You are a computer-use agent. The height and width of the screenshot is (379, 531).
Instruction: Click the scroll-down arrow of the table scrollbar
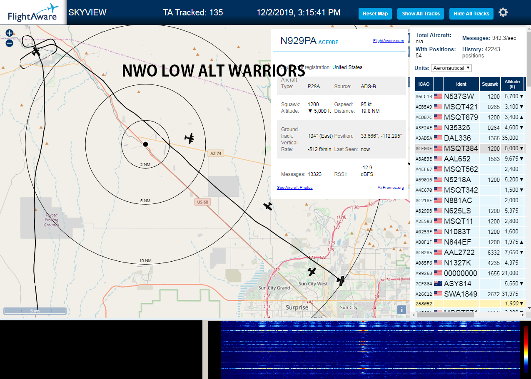529,307
